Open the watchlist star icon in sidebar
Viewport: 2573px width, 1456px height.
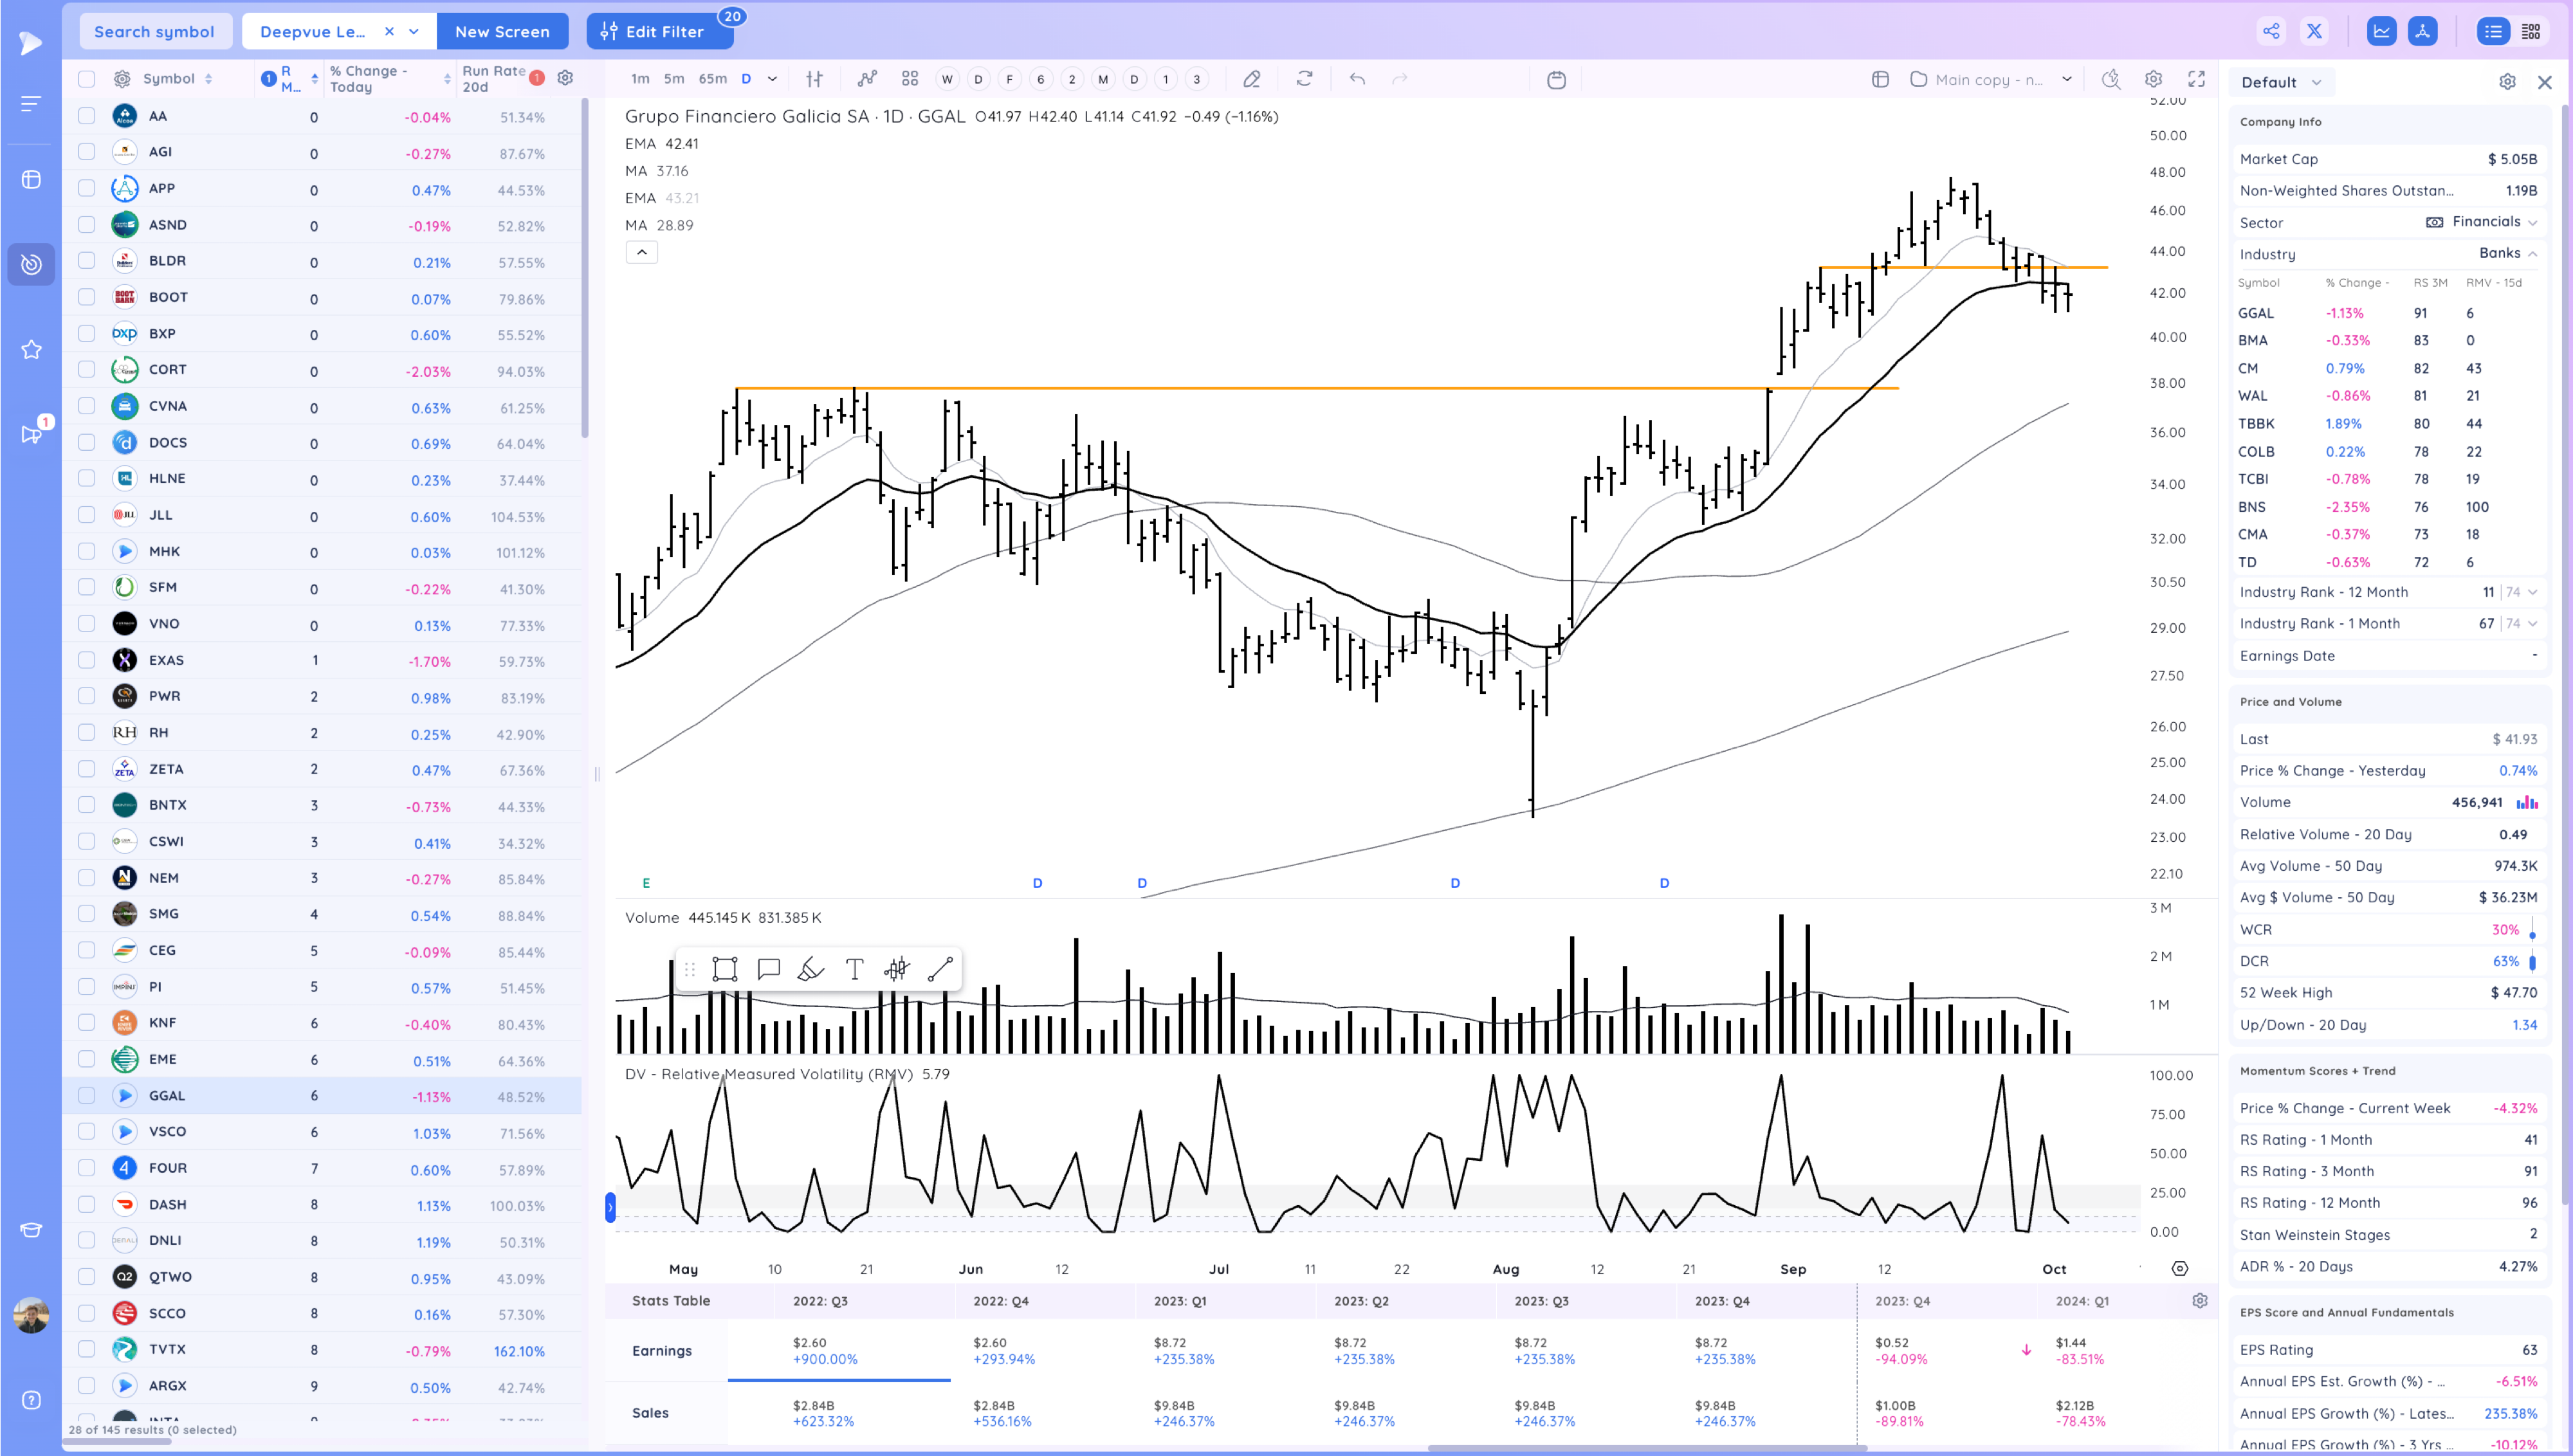tap(31, 349)
